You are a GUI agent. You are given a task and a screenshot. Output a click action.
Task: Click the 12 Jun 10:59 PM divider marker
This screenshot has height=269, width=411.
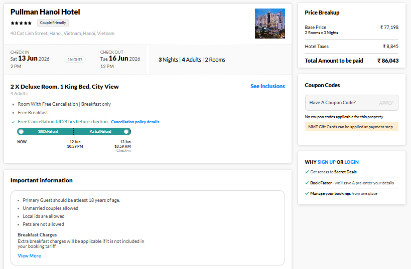tap(74, 133)
